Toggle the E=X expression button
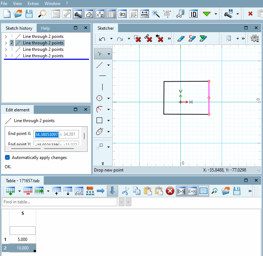 [x=192, y=191]
